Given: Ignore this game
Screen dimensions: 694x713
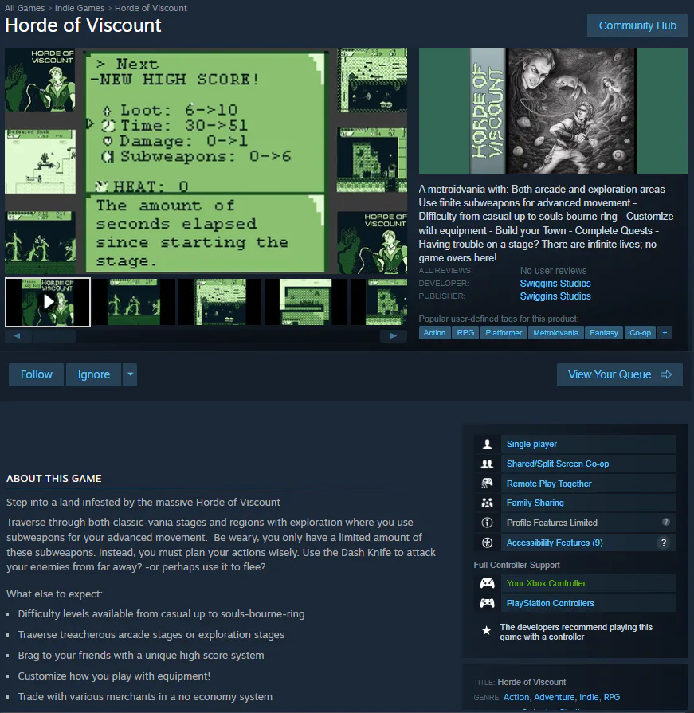Looking at the screenshot, I should pos(94,374).
